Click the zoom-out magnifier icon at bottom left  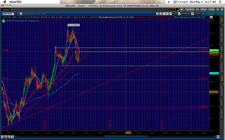pyautogui.click(x=9, y=137)
